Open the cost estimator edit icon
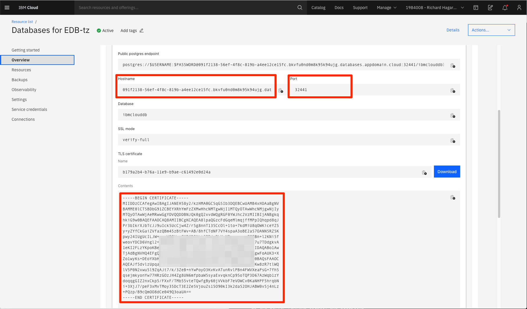The height and width of the screenshot is (309, 527). [x=490, y=8]
